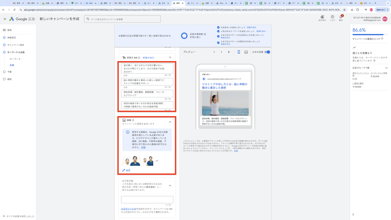Open the キーワード sub-step in sidebar
Image resolution: width=391 pixels, height=220 pixels.
(x=15, y=59)
